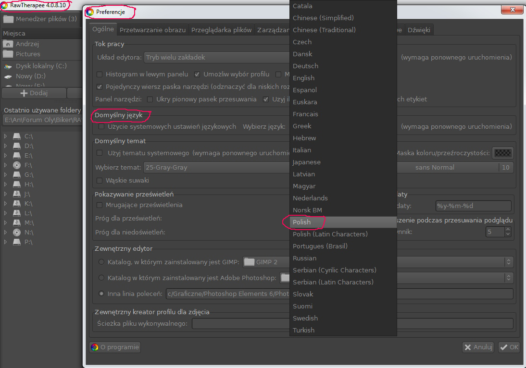Enable the Wąskie suwaki checkbox

100,181
